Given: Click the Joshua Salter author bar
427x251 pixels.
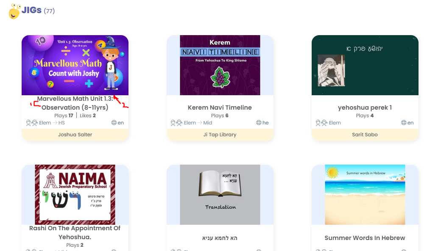Looking at the screenshot, I should [x=75, y=135].
